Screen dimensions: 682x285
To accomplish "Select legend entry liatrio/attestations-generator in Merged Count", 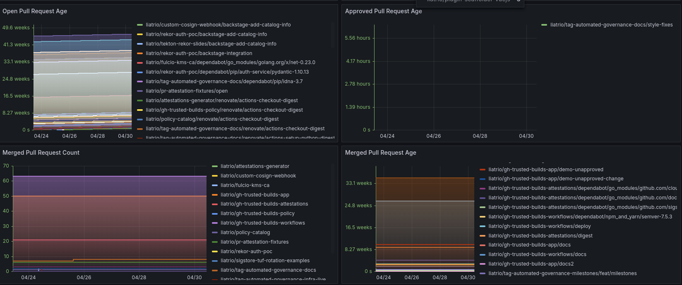I will (255, 166).
